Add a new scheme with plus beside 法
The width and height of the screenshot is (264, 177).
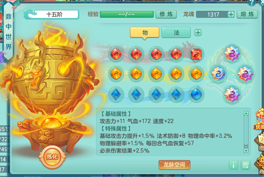tap(198, 33)
